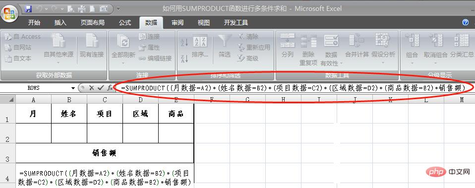This screenshot has width=475, height=188.
Task: Click the quick print icon
Action: click(x=82, y=9)
